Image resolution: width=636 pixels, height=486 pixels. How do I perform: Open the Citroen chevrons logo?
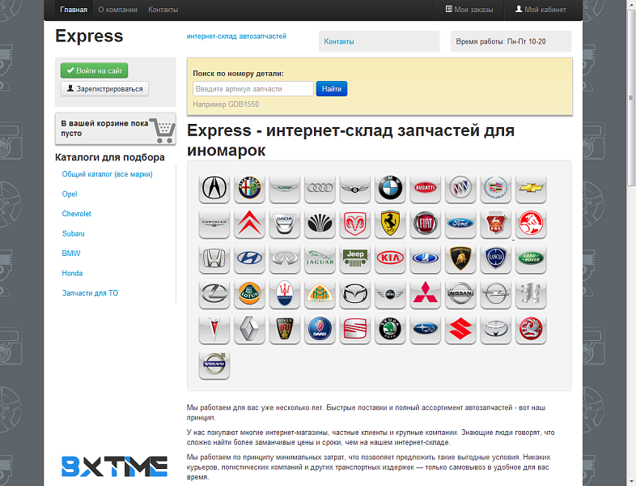(249, 224)
